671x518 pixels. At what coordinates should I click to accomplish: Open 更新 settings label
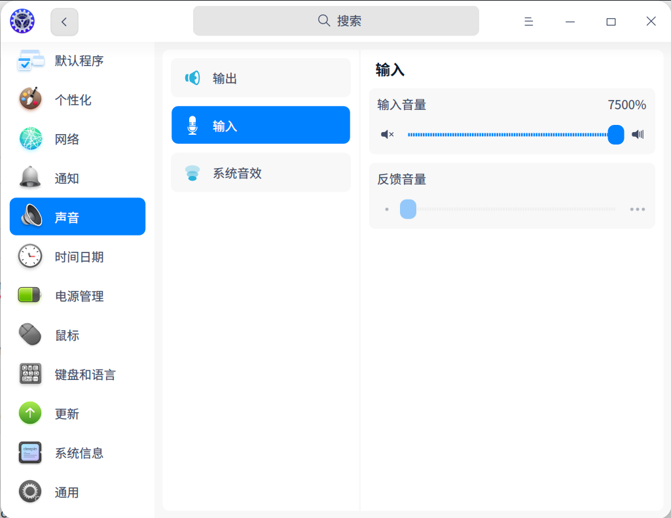click(x=67, y=414)
